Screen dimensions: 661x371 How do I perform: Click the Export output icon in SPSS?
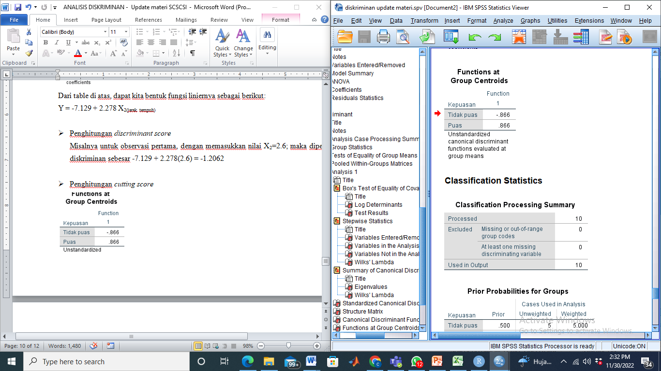(427, 37)
